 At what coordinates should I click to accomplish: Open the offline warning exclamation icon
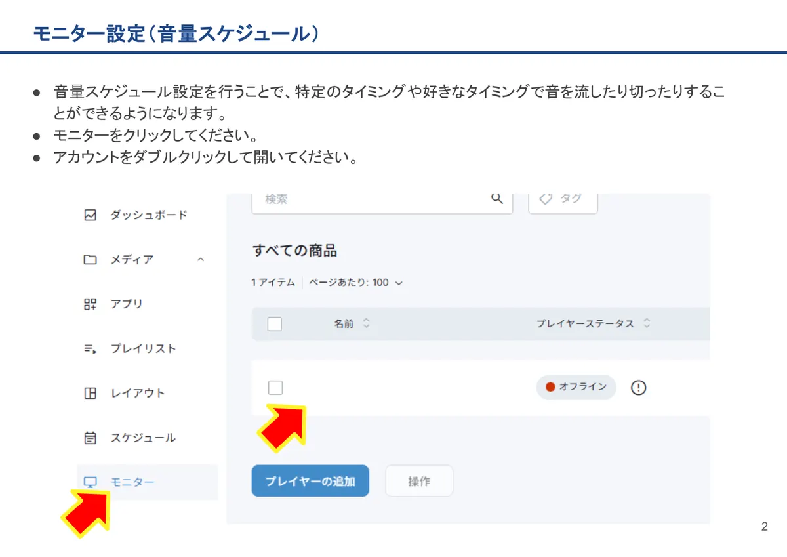638,387
